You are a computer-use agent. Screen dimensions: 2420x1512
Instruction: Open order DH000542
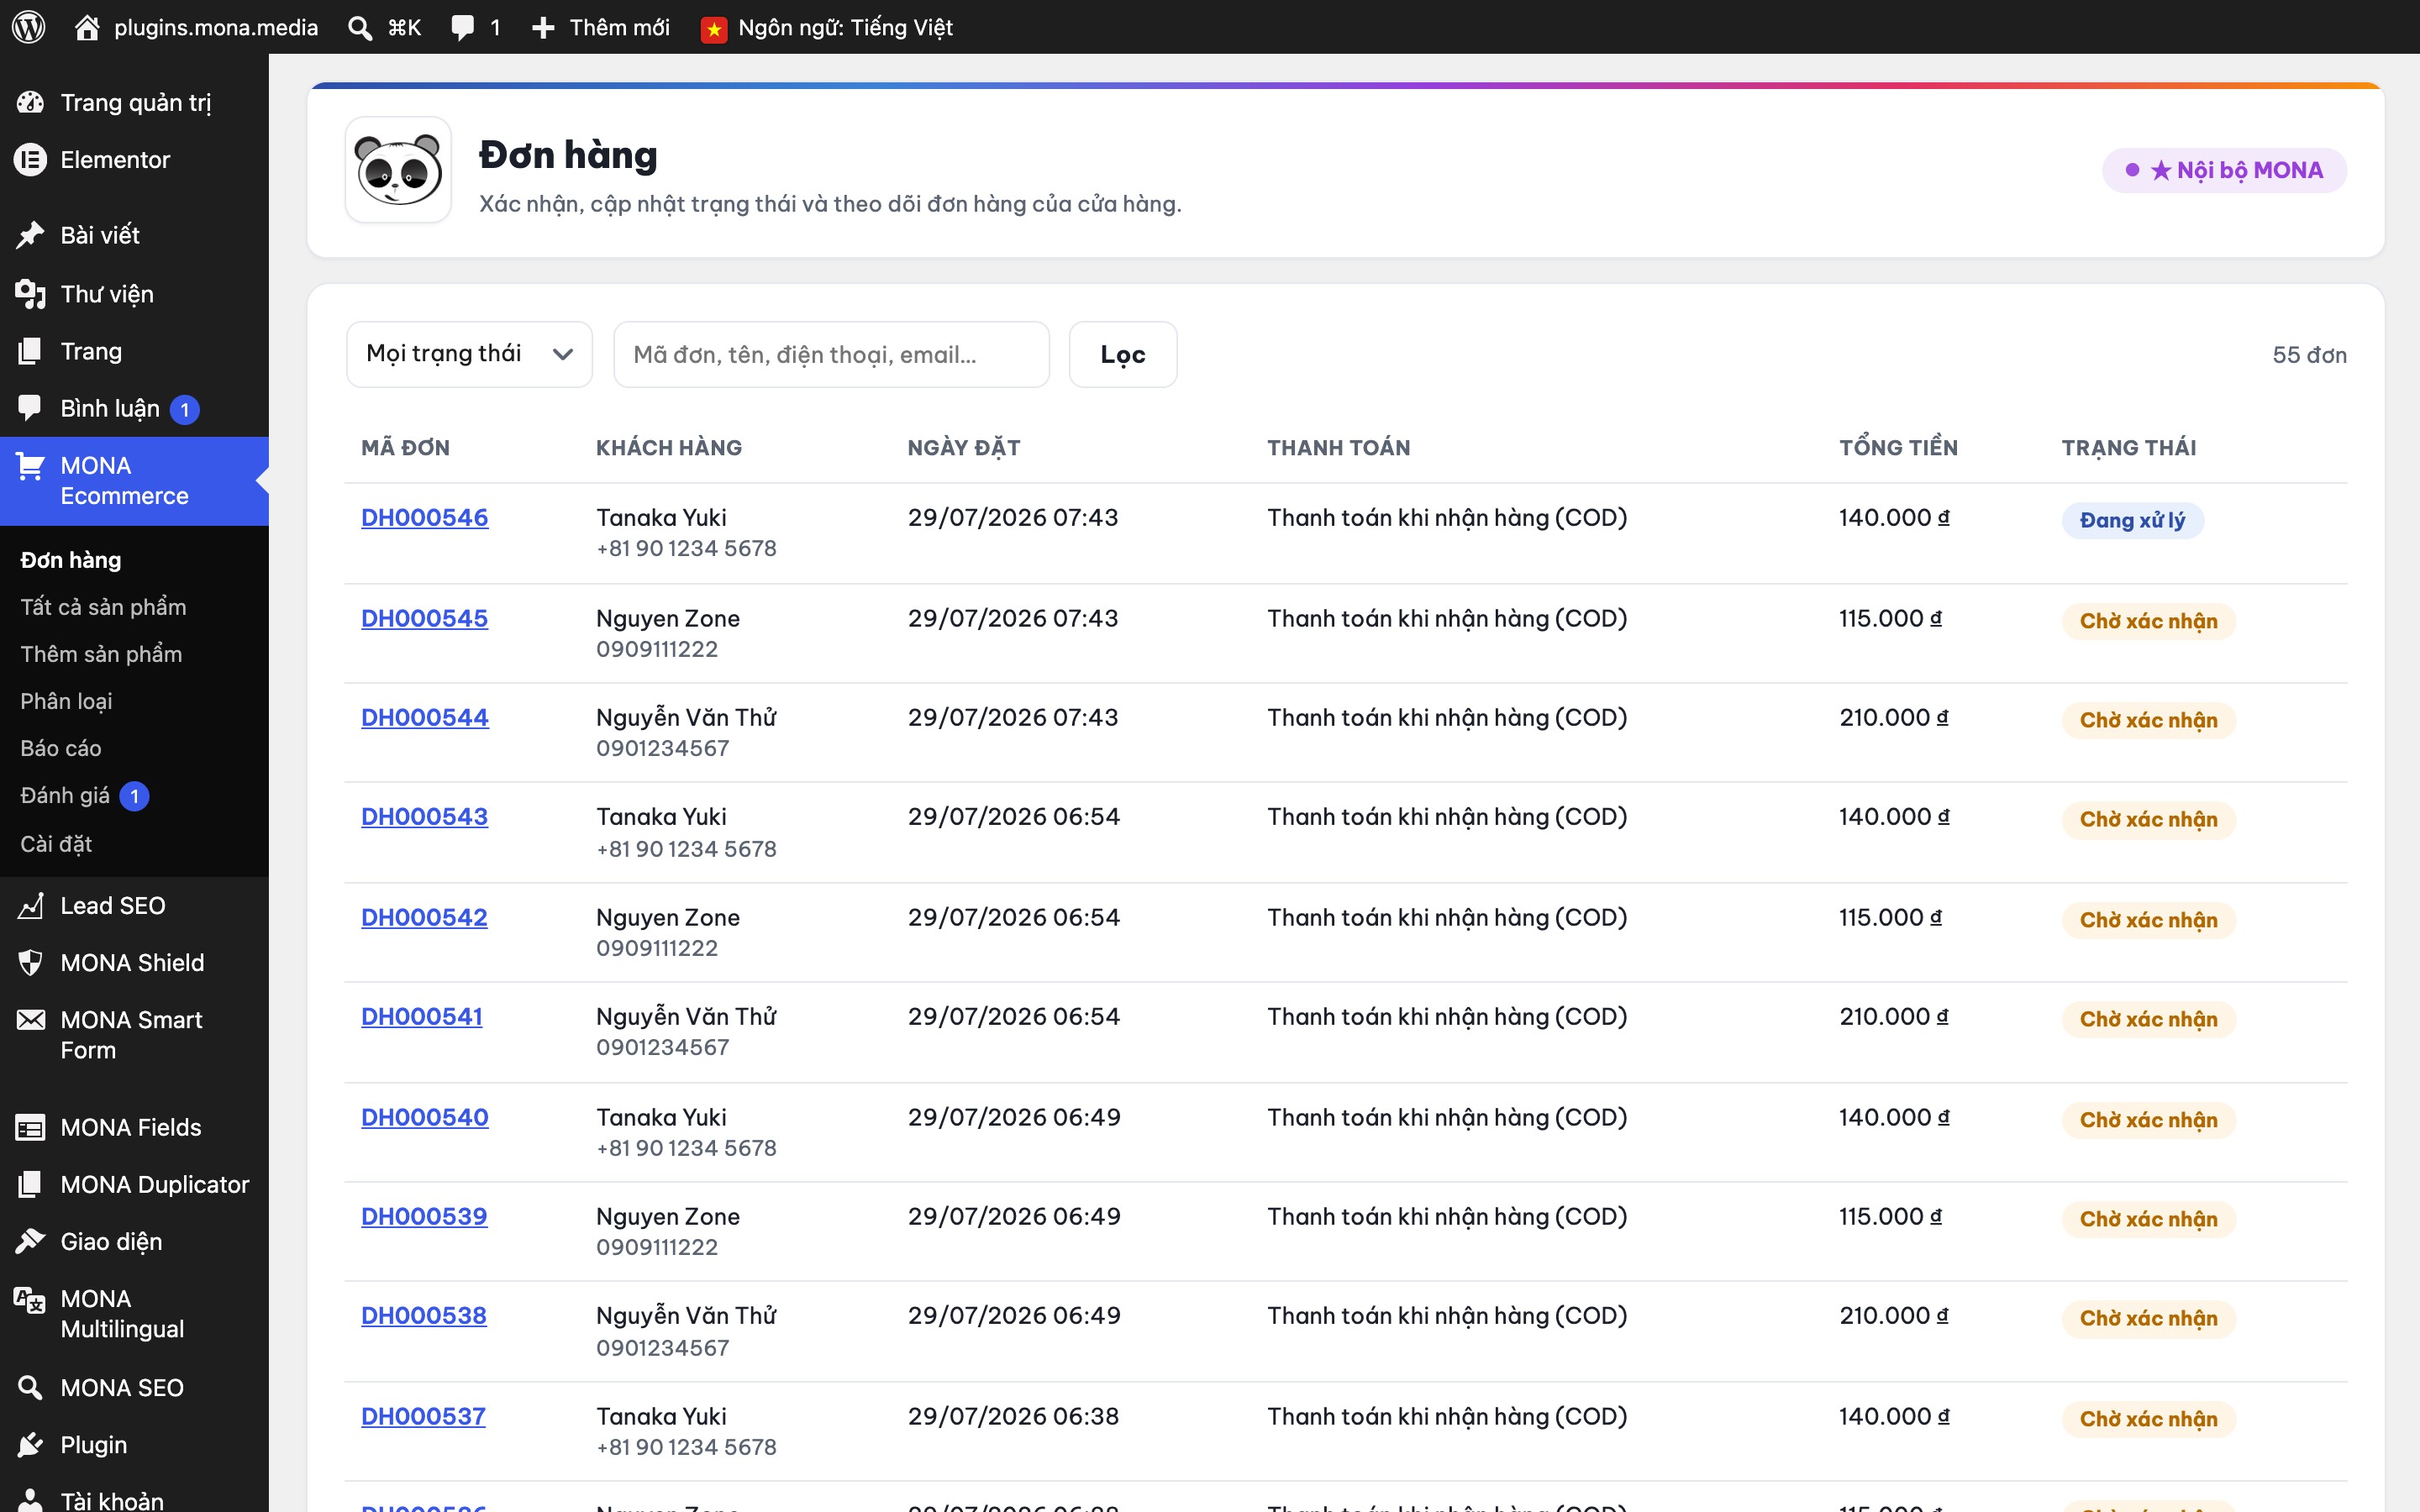(424, 918)
